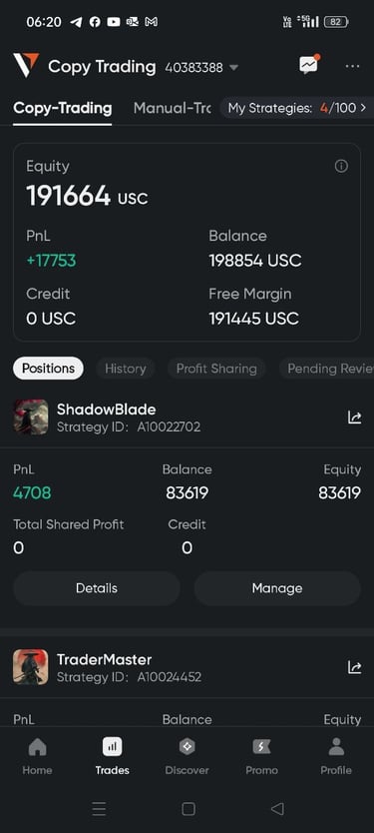Tap the Vantage logo at top left
Screen dimensions: 374x833
tap(27, 66)
